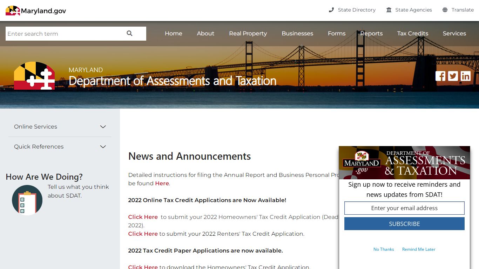The image size is (479, 269).
Task: Click the News and Announcements heading
Action: click(189, 156)
